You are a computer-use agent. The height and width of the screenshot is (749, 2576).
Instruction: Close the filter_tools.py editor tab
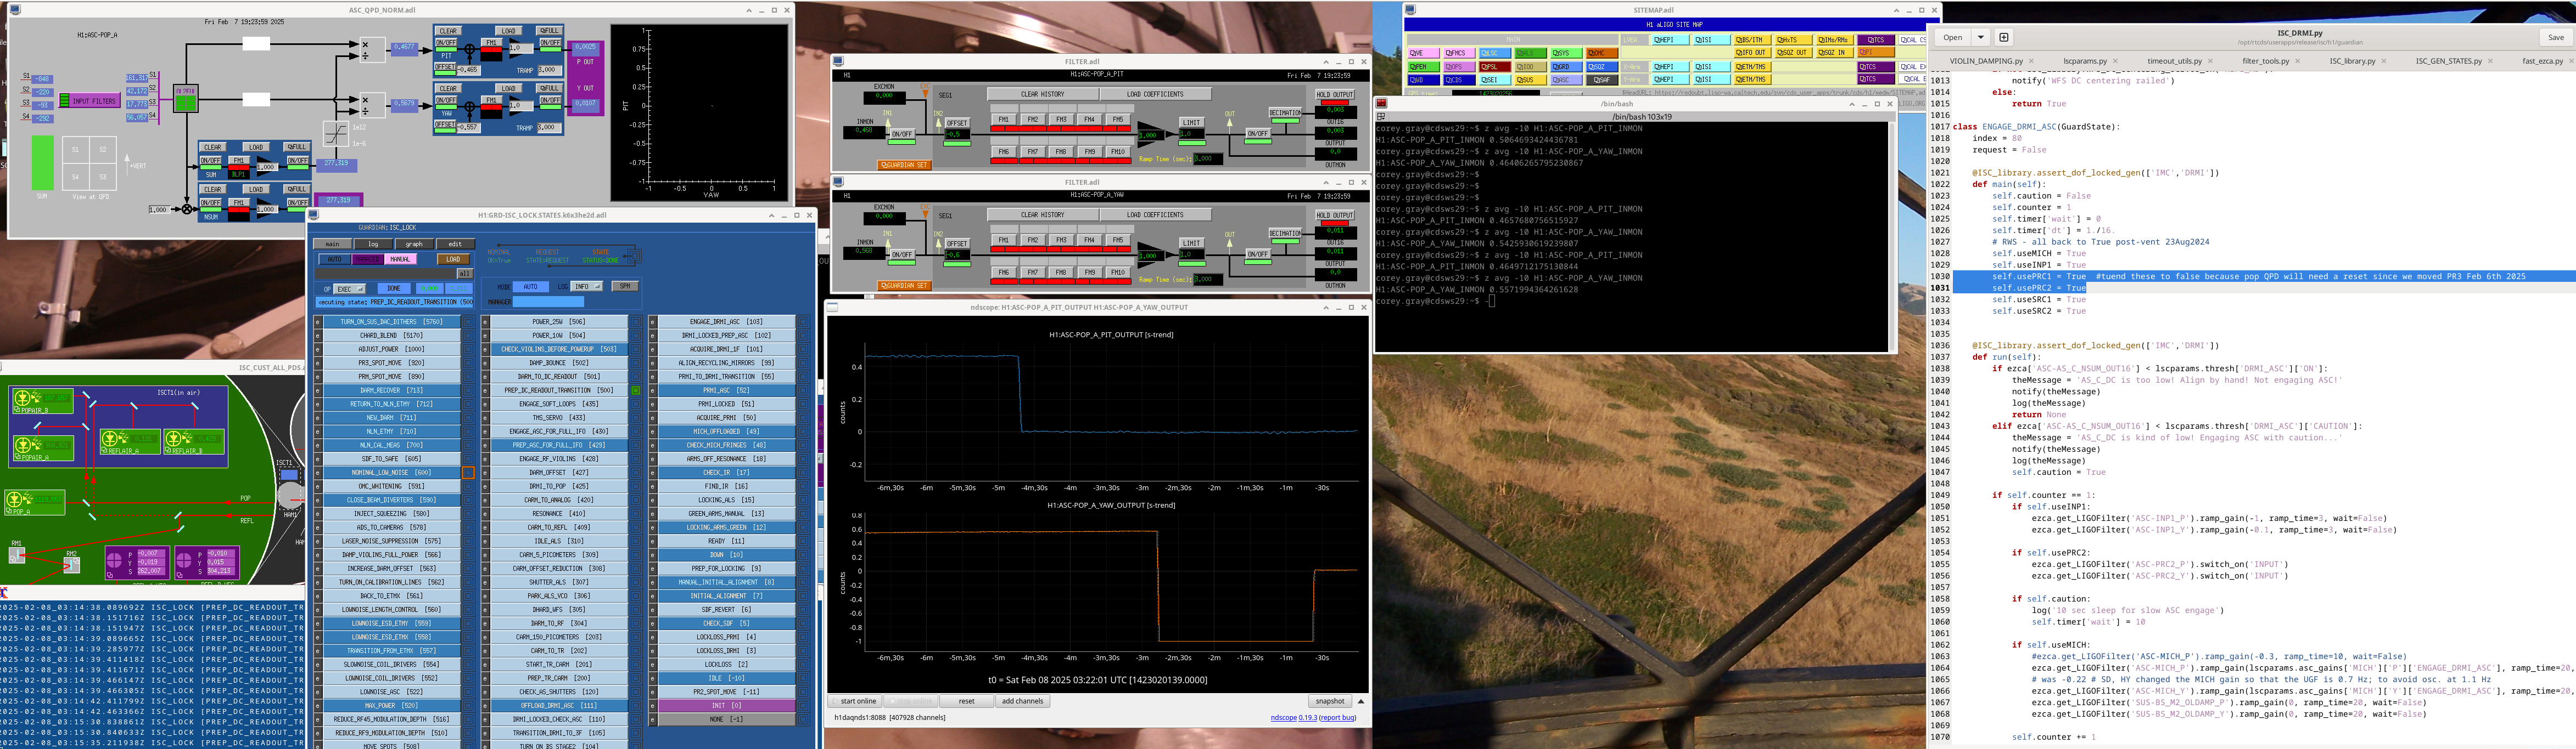(x=2298, y=61)
